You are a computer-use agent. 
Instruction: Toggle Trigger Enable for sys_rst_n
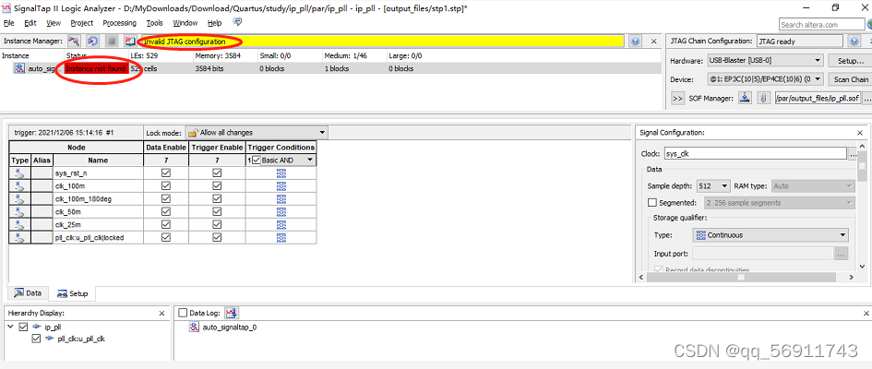pos(217,173)
